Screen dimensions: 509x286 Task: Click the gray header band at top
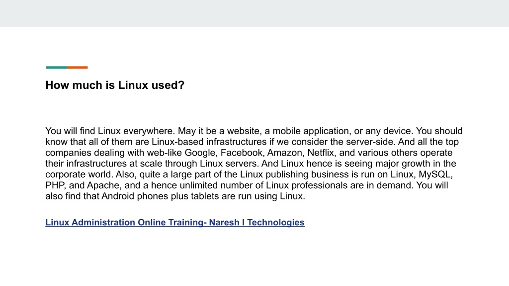pos(254,13)
